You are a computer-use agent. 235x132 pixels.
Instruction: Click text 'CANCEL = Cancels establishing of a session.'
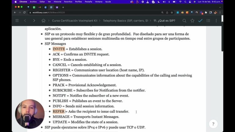[x=87, y=65]
